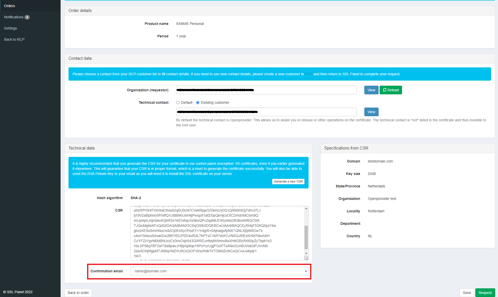Open the Confirmation email dropdown

click(x=219, y=271)
